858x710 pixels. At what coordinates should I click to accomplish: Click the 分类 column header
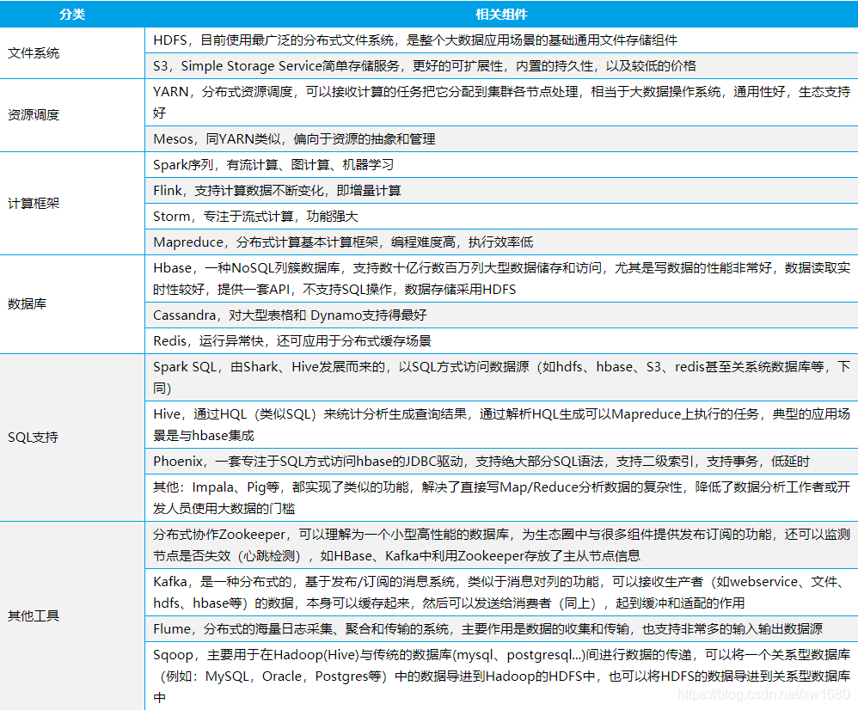pyautogui.click(x=72, y=14)
